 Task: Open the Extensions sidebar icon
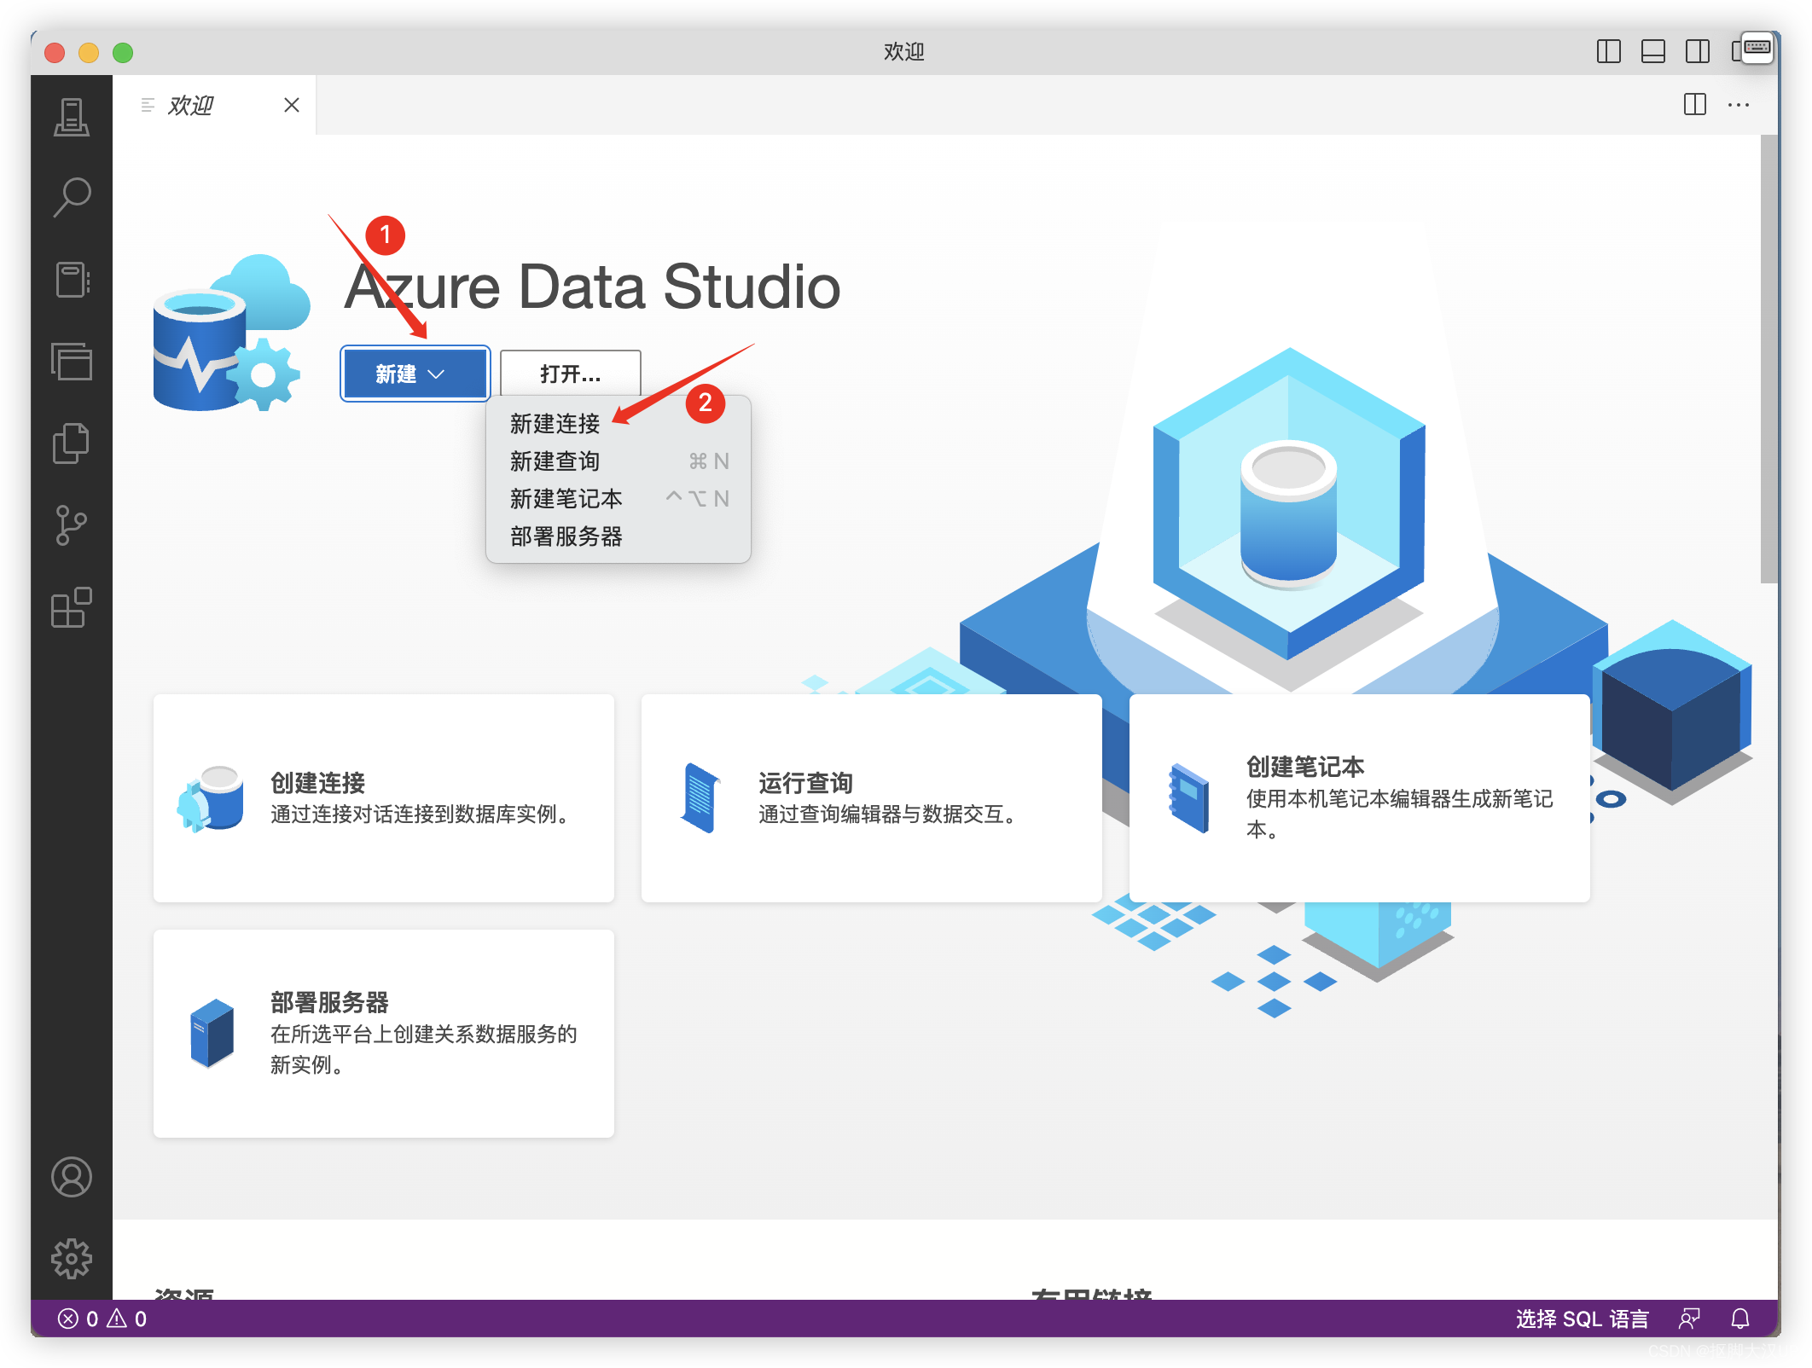click(x=72, y=607)
